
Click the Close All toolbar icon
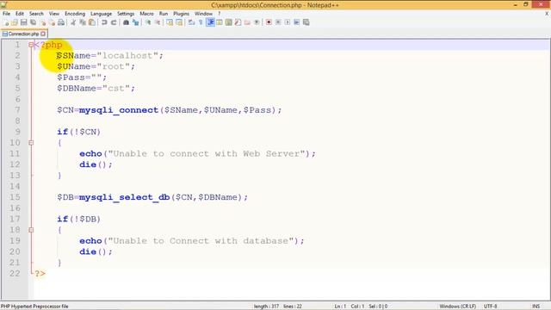52,22
